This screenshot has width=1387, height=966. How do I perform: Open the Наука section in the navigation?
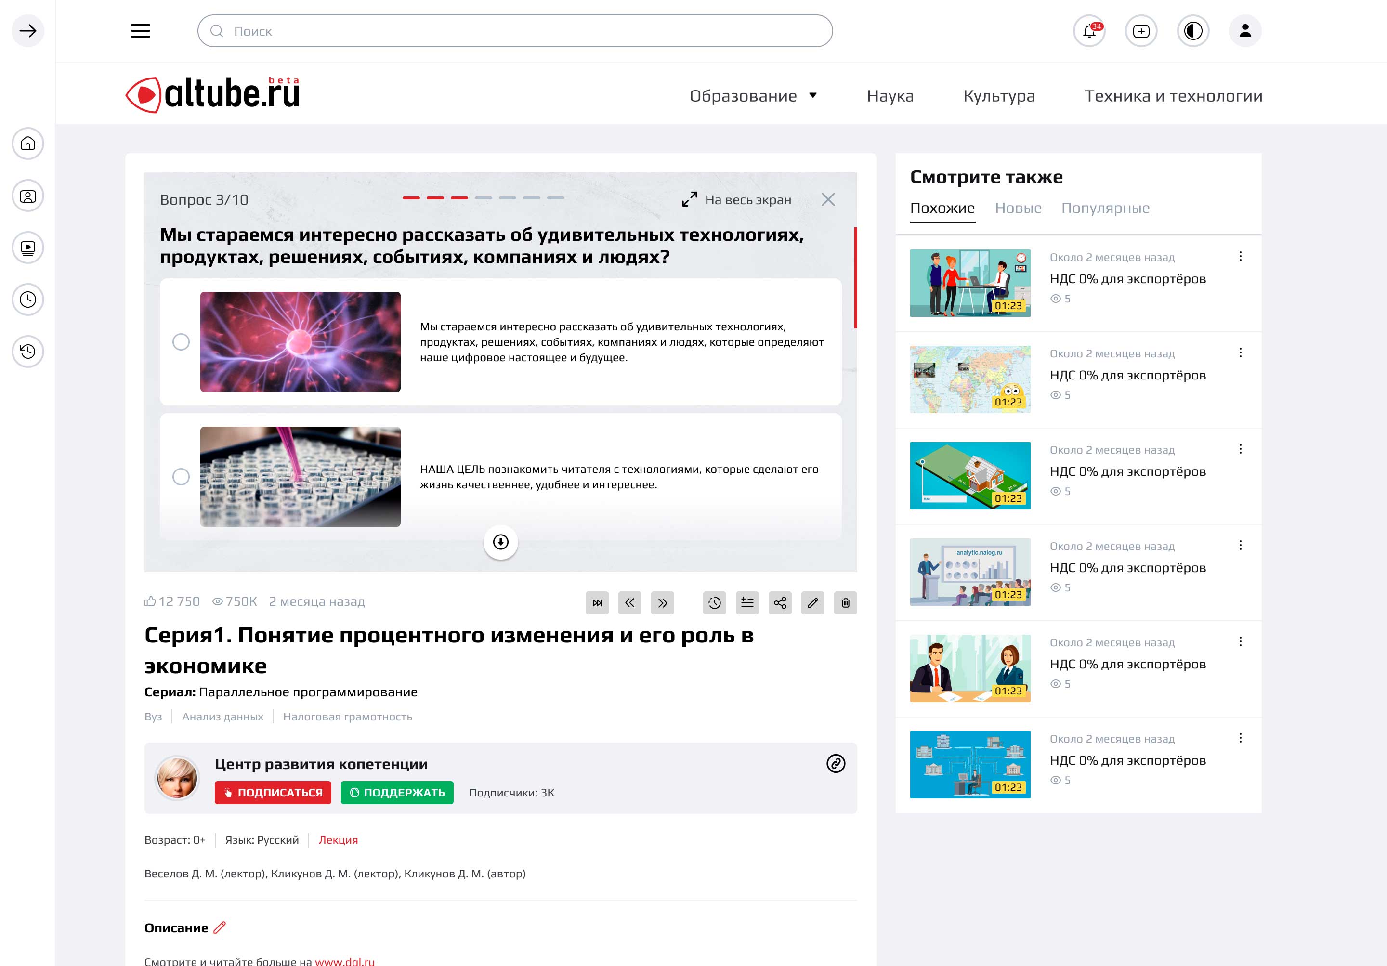(x=890, y=95)
